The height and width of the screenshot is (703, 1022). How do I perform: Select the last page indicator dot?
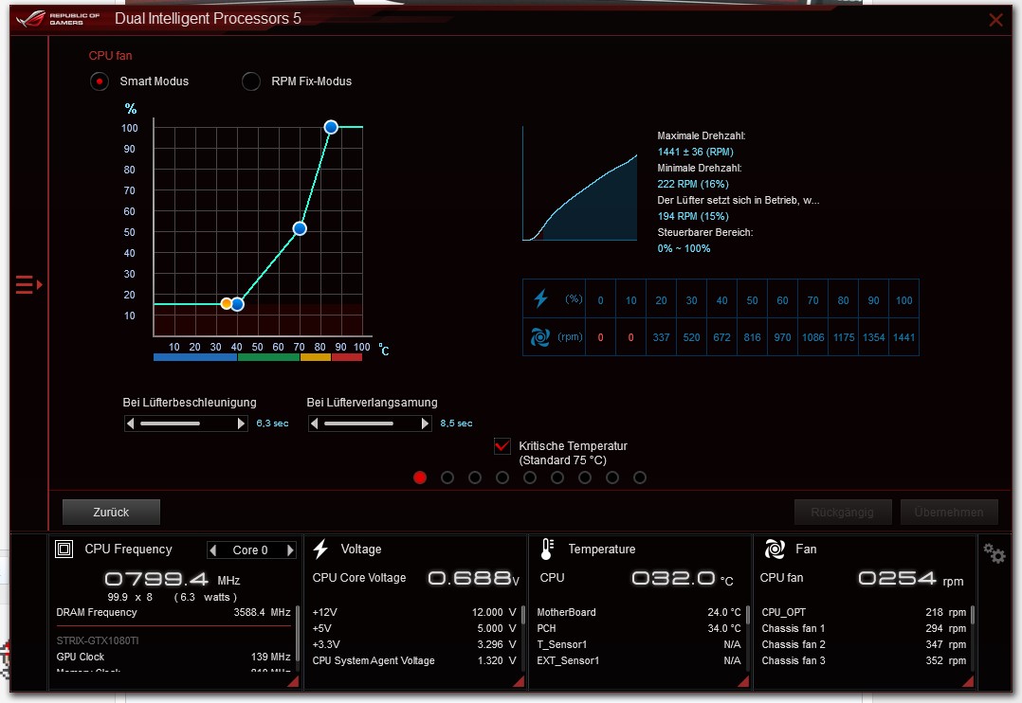pyautogui.click(x=640, y=478)
